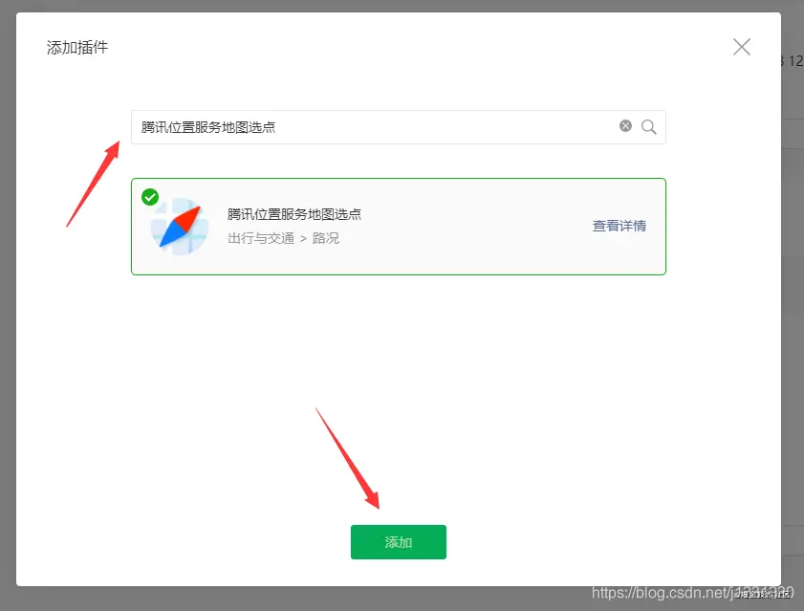Click the 添加插件 dialog title

[77, 47]
